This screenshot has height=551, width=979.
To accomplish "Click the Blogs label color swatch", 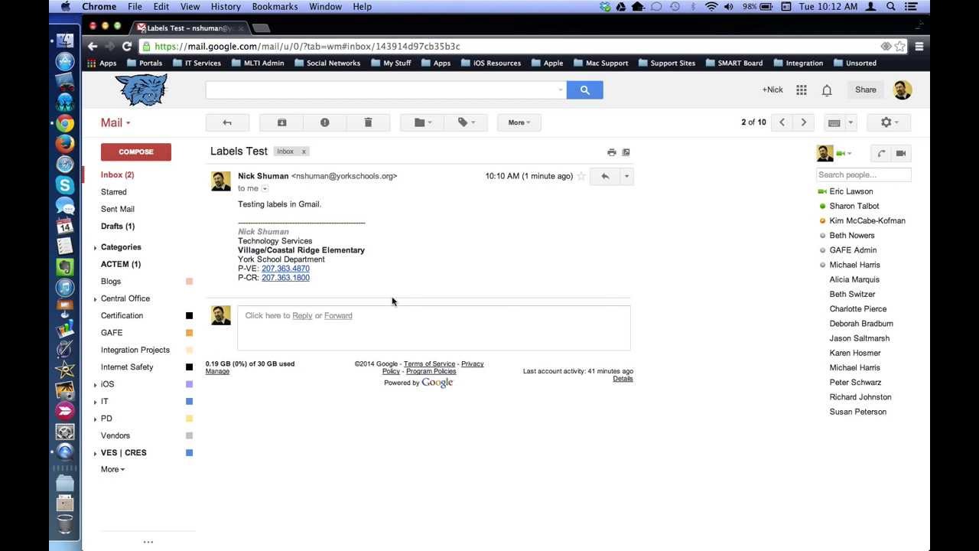I will (190, 282).
